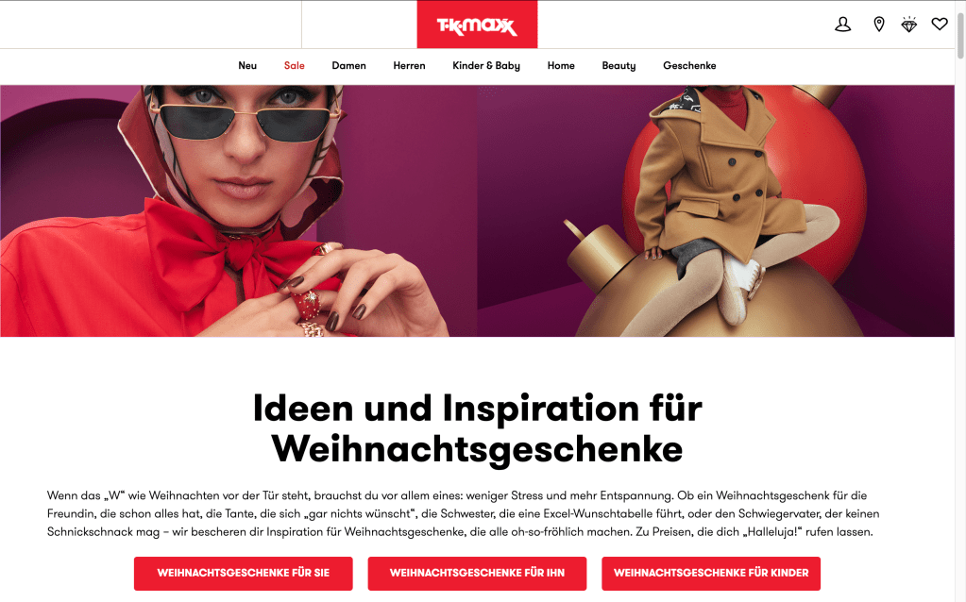Open the Sale menu item
The height and width of the screenshot is (602, 966).
(295, 66)
